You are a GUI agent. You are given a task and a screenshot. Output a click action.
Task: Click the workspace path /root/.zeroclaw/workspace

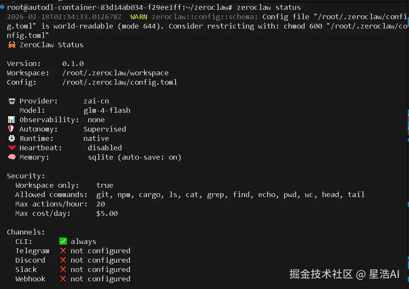115,73
